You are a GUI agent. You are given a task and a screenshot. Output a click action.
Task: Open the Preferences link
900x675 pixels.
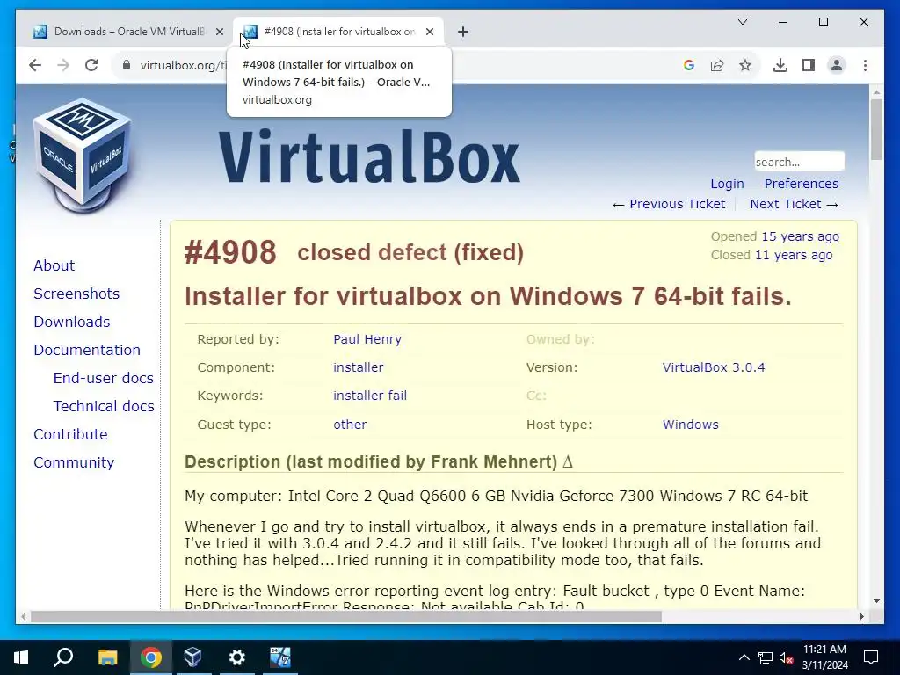click(802, 184)
